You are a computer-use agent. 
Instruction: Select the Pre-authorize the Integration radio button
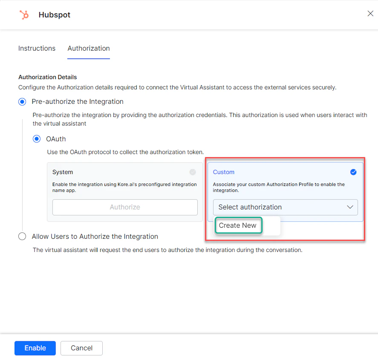point(22,102)
